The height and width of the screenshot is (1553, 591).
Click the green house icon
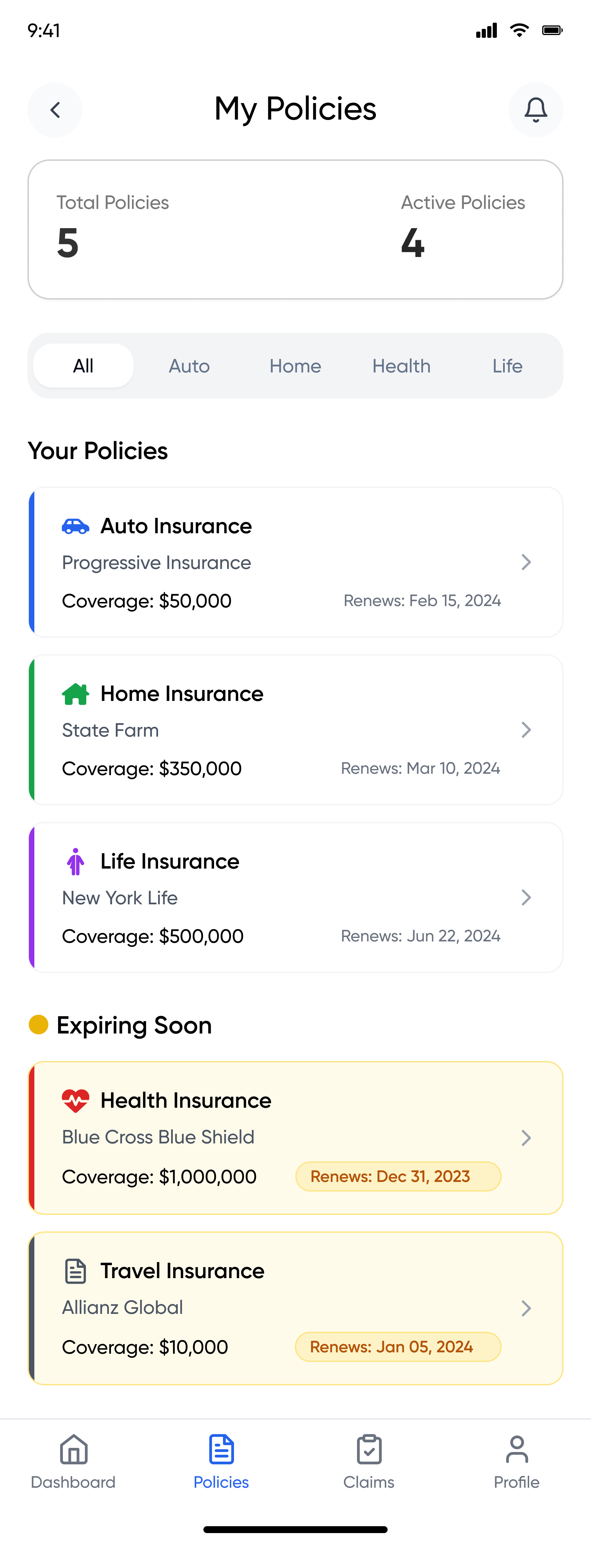75,694
